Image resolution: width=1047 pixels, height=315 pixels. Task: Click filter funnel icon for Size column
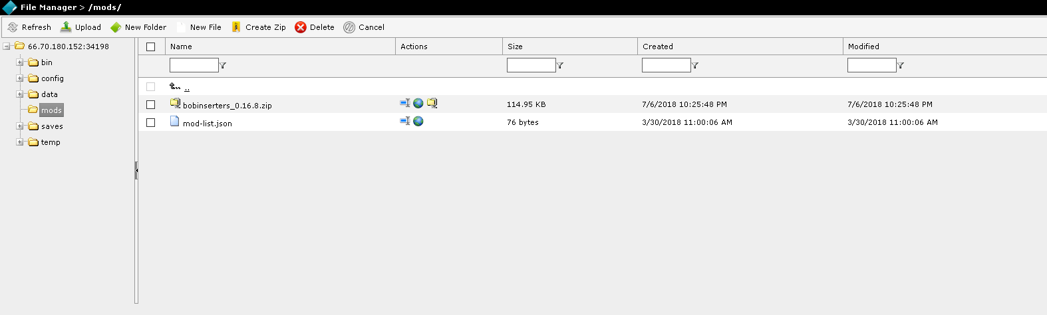560,65
